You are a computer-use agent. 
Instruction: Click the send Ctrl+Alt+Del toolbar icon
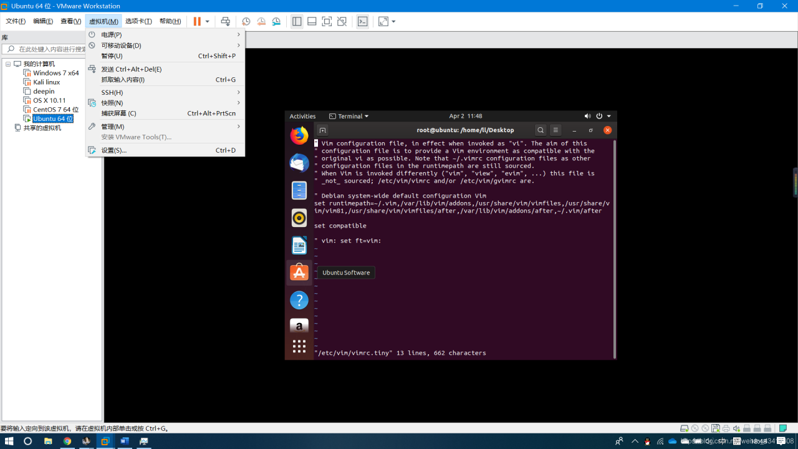pyautogui.click(x=226, y=21)
